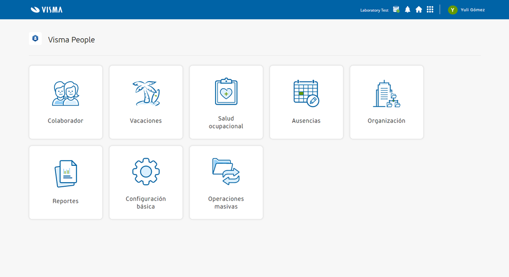Open the Vacaciones palm tree card
509x277 pixels.
146,102
